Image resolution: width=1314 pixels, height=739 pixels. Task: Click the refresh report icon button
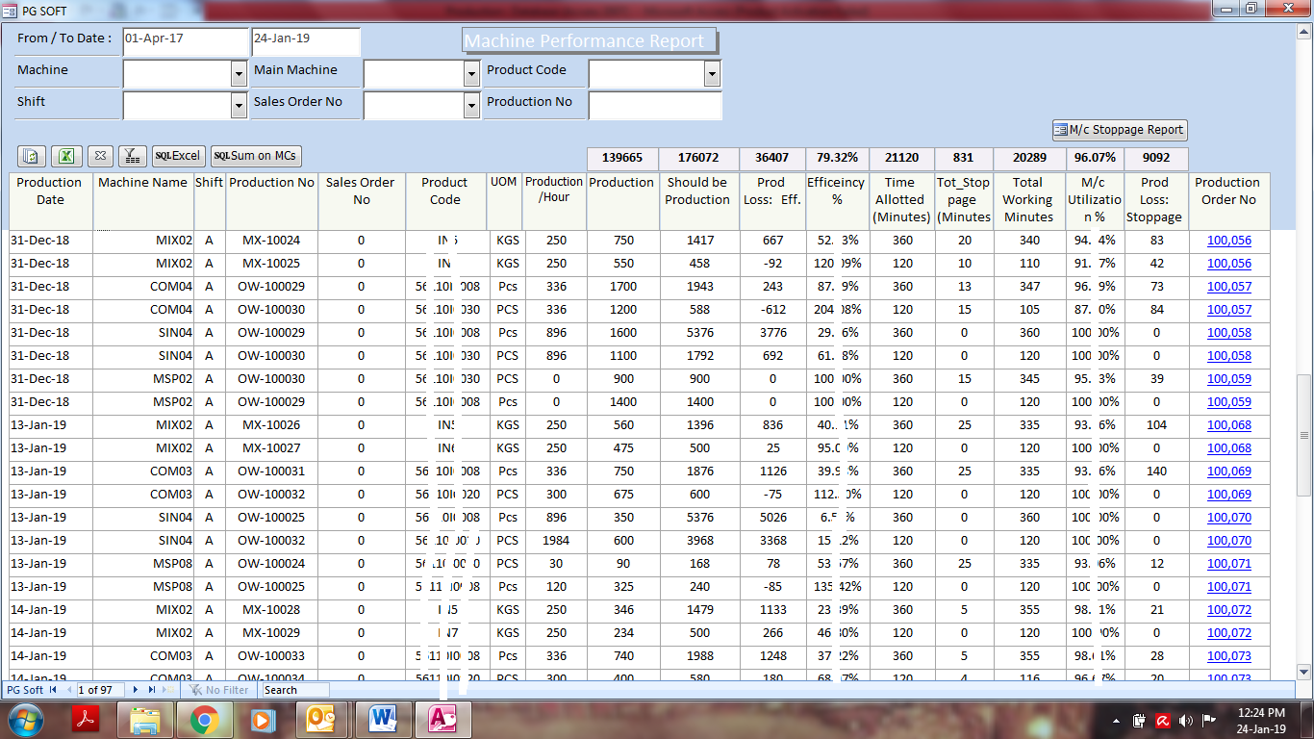click(x=32, y=156)
